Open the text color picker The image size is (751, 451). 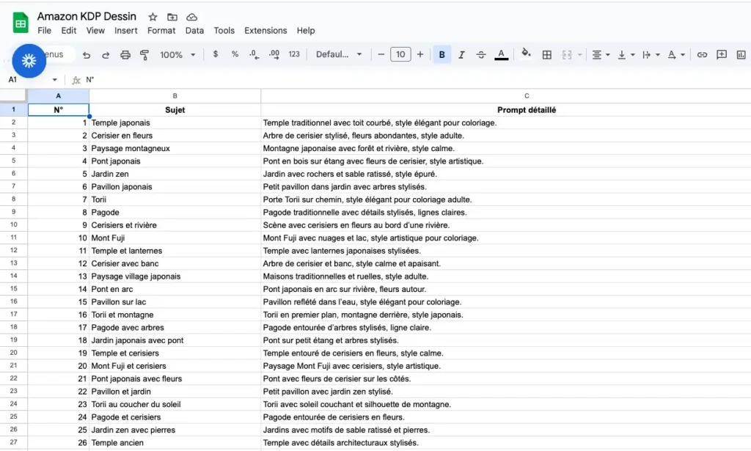(x=501, y=55)
